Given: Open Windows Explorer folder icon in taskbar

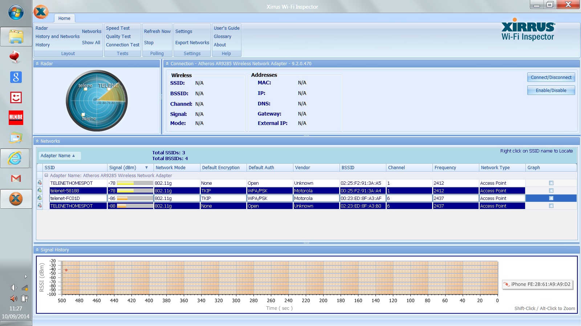Looking at the screenshot, I should [16, 37].
